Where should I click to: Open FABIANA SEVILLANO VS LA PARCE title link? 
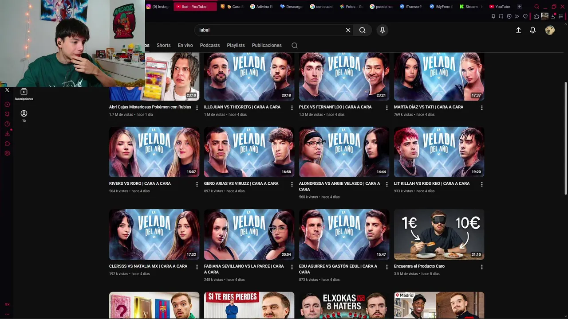click(244, 269)
